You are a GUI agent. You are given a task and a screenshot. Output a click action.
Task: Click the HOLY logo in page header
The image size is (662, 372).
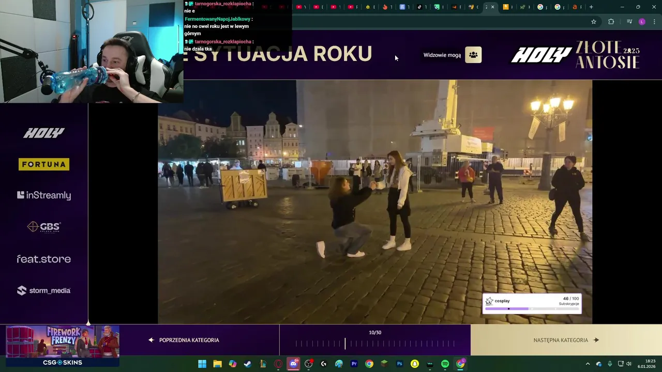[x=541, y=55]
